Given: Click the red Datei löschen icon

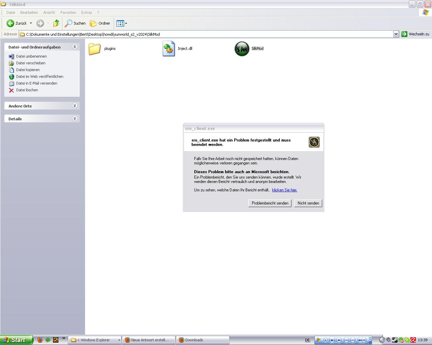Looking at the screenshot, I should coord(11,90).
